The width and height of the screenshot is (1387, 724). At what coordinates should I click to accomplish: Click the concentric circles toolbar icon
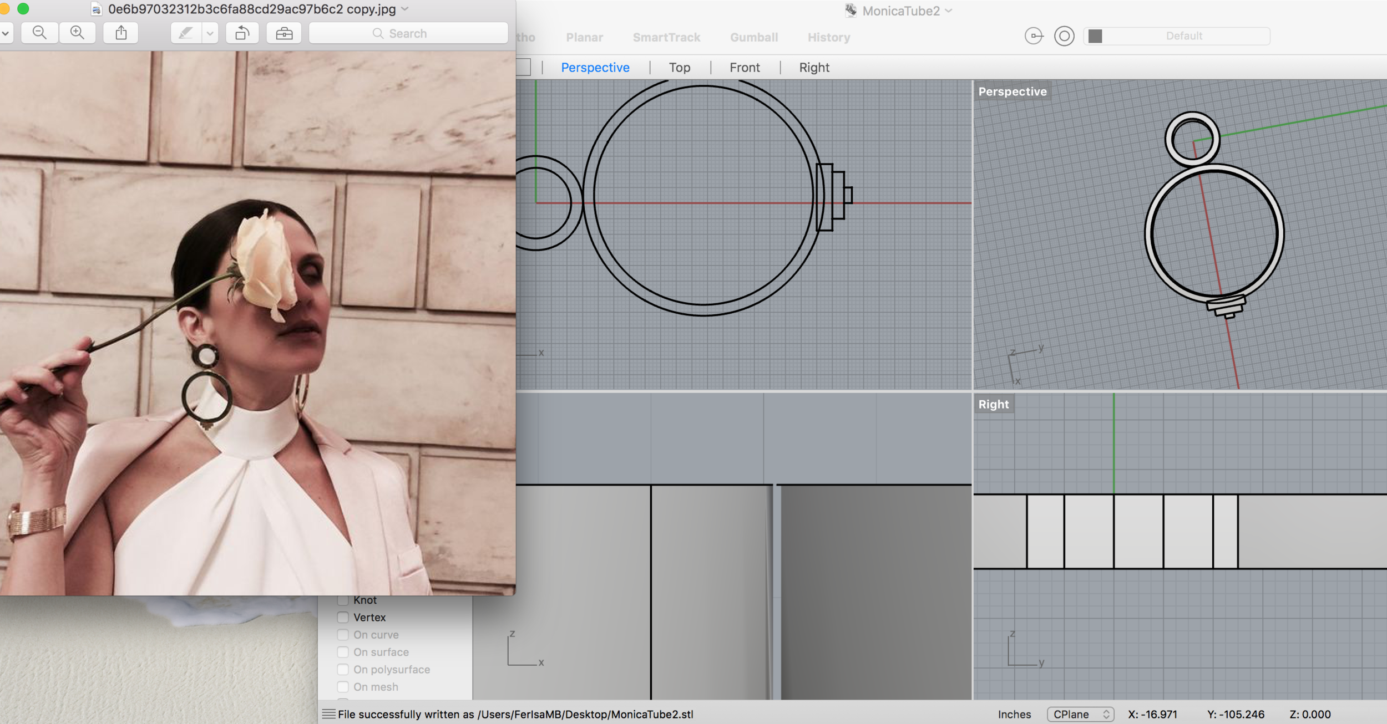point(1064,37)
